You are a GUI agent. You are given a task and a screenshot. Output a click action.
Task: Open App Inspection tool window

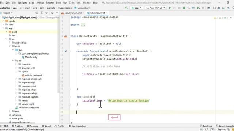77,126
